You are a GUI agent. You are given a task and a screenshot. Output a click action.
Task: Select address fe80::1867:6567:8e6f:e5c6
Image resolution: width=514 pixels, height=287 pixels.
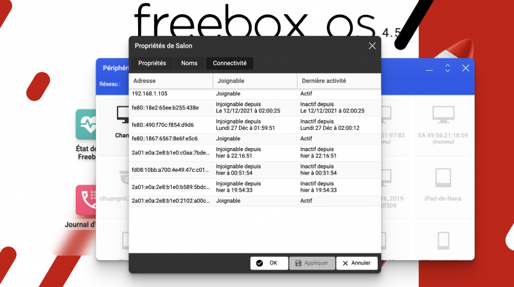(x=164, y=138)
